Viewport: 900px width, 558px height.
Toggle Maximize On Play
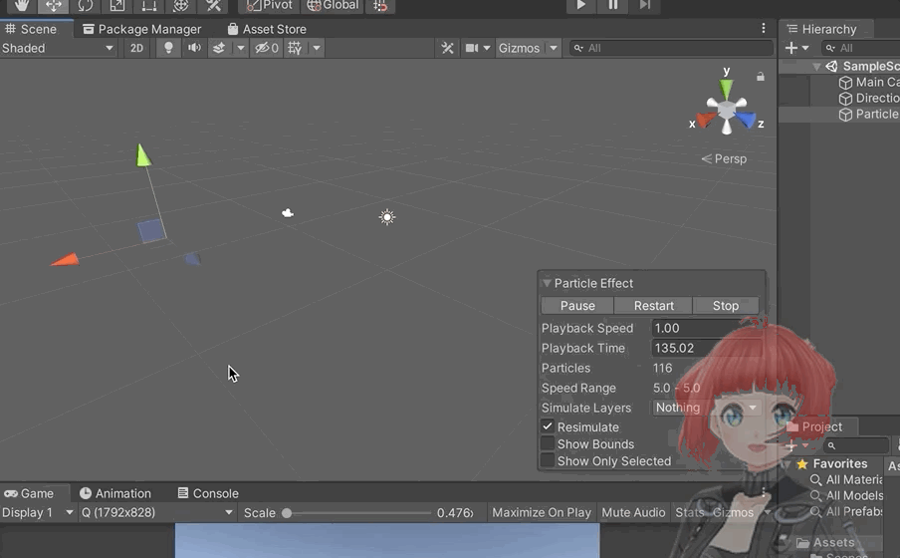(542, 512)
